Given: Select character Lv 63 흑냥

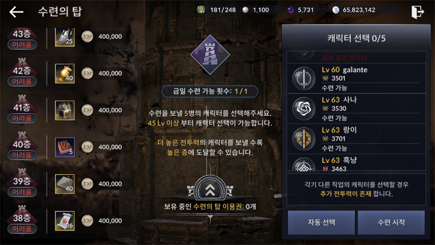Looking at the screenshot, I should [356, 162].
